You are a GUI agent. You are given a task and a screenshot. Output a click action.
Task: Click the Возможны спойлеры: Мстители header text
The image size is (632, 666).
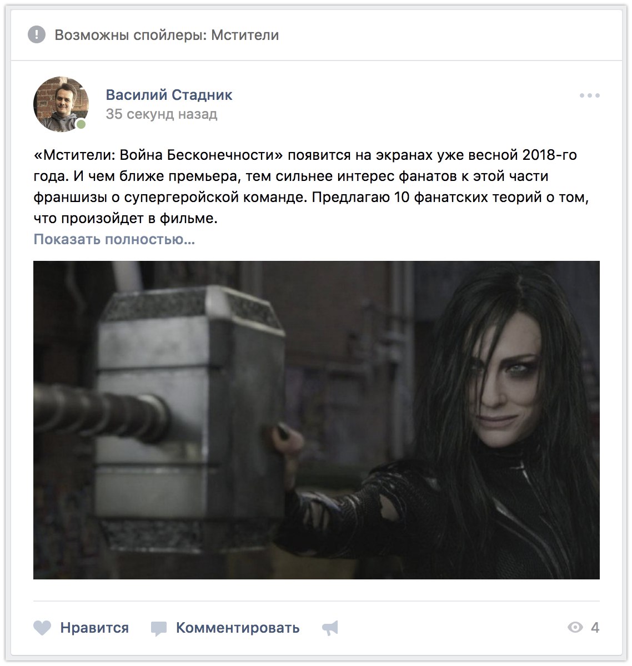coord(167,35)
